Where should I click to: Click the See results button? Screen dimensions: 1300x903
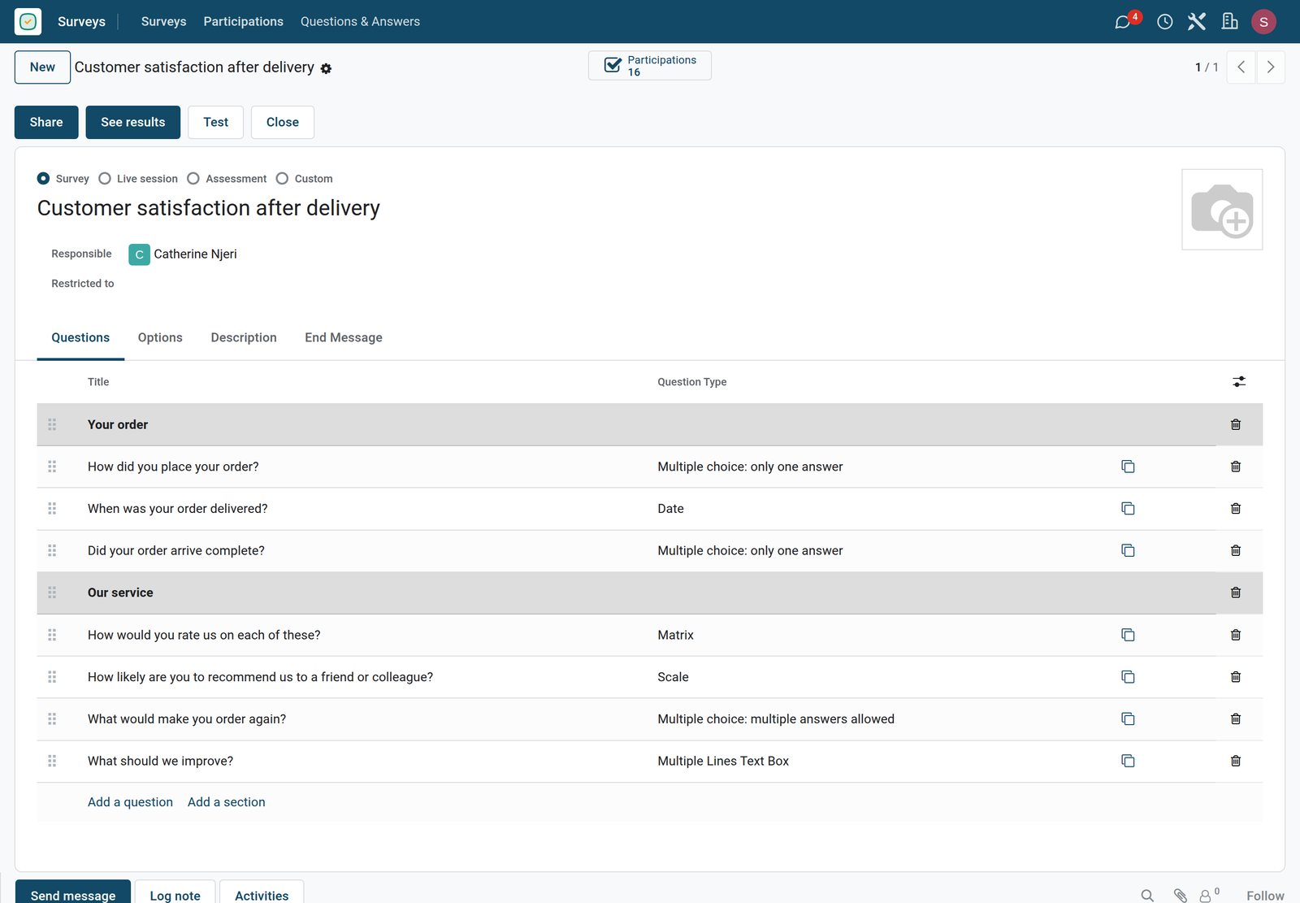(x=132, y=122)
